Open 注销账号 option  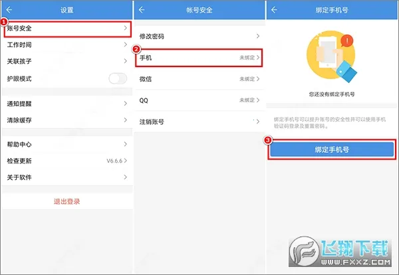(x=199, y=122)
